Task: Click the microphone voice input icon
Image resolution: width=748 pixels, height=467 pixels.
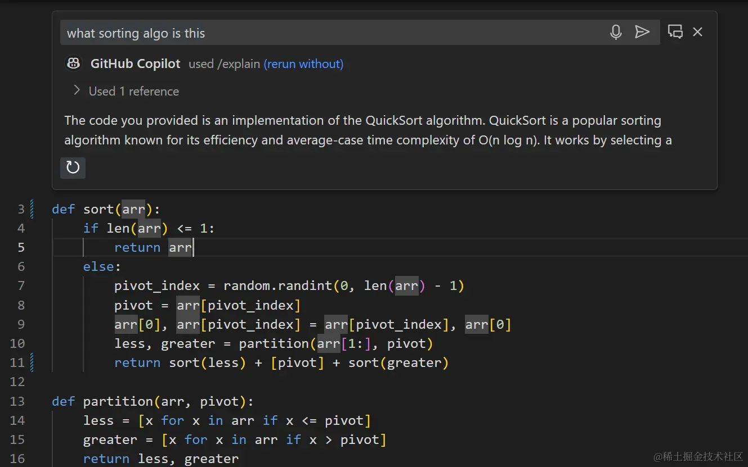Action: coord(616,32)
